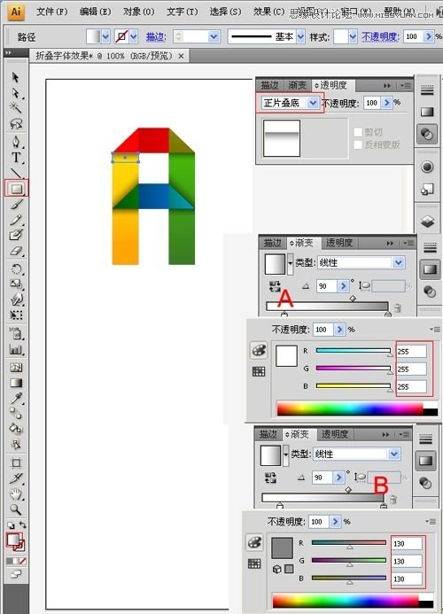Select the Eraser tool
The height and width of the screenshot is (614, 443).
point(16,251)
